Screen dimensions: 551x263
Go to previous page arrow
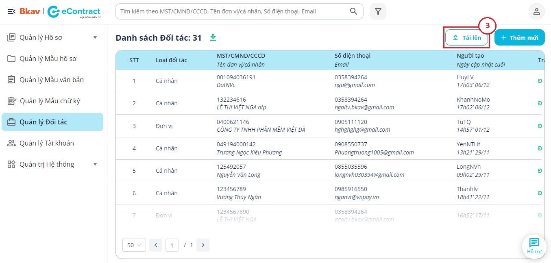(x=156, y=245)
